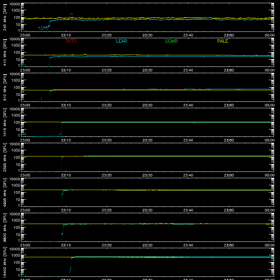Click the 10 y-axis value on 1415 MHz plot
This screenshot has width=280, height=280.
pos(18,129)
